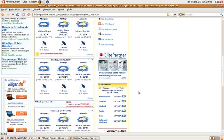Switch to MUDJUNKIES.DE taskbar window
The height and width of the screenshot is (140, 224).
coord(21,138)
